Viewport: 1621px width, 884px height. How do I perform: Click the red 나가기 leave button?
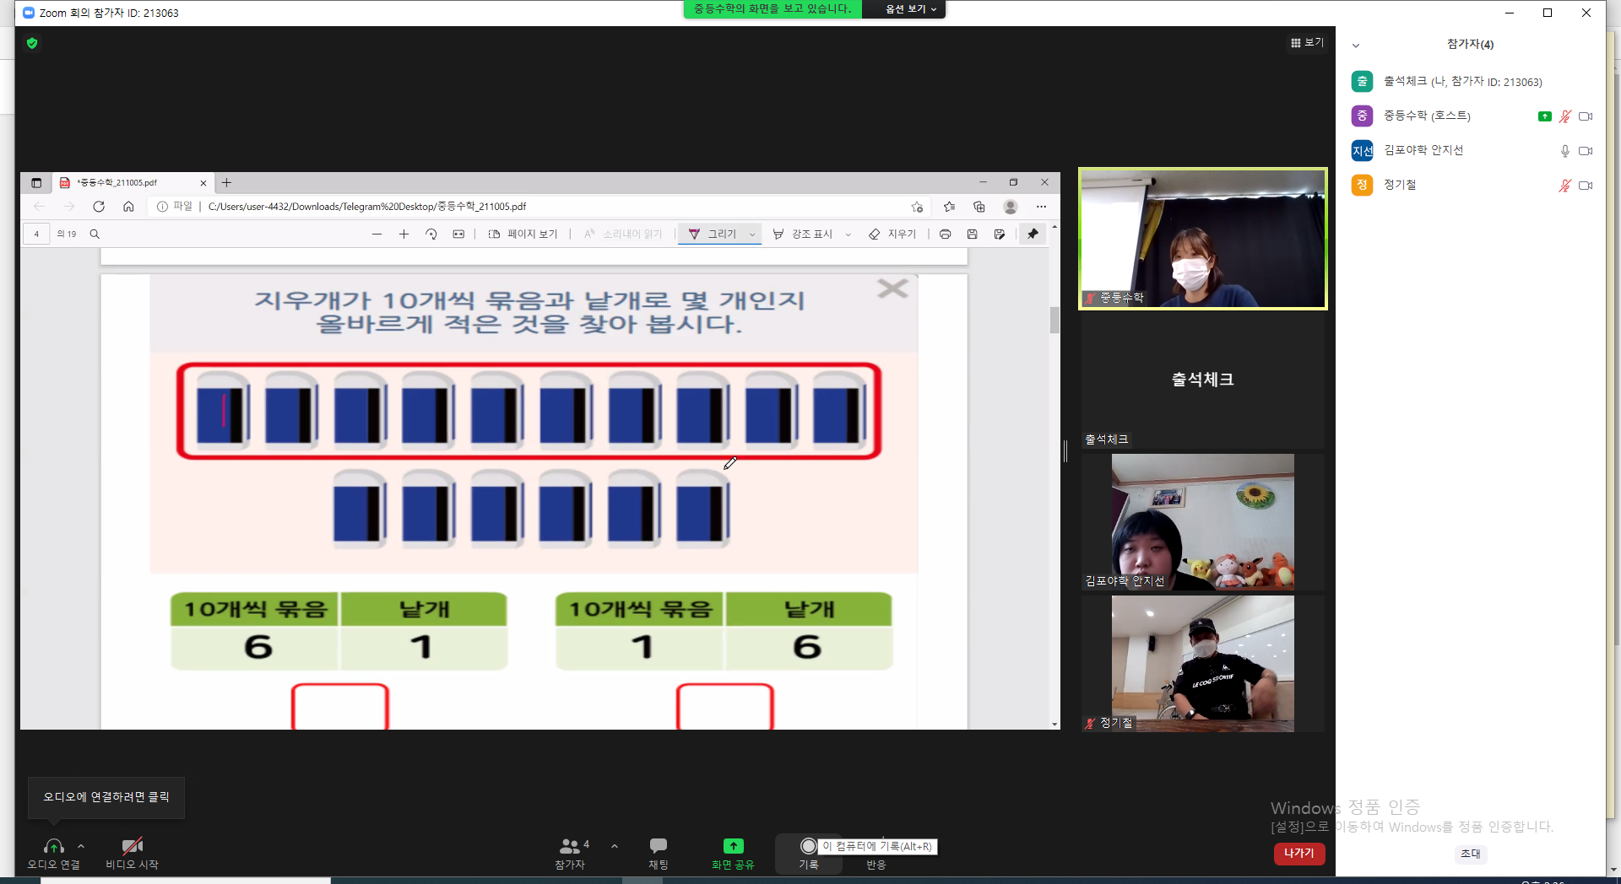pos(1298,853)
